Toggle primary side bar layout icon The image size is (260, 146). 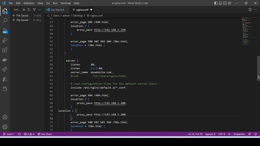[216, 3]
